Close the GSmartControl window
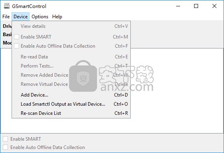This screenshot has width=224, height=153. (214, 6)
